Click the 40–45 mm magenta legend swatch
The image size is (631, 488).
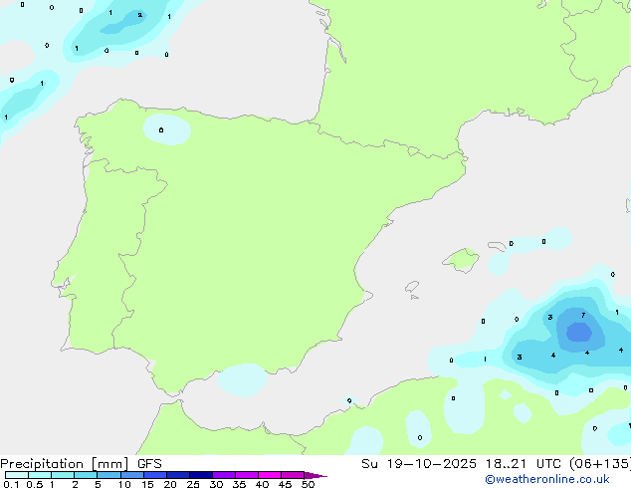(270, 475)
